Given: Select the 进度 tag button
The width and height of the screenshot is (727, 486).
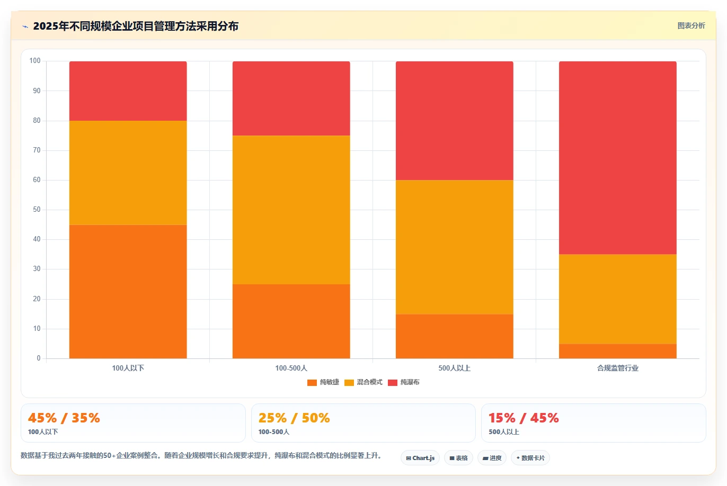Looking at the screenshot, I should point(492,458).
